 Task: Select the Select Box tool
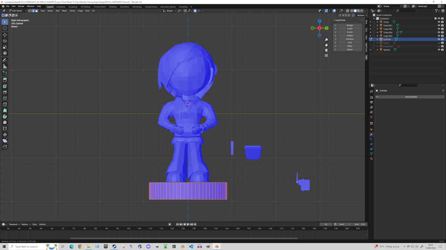[5, 22]
